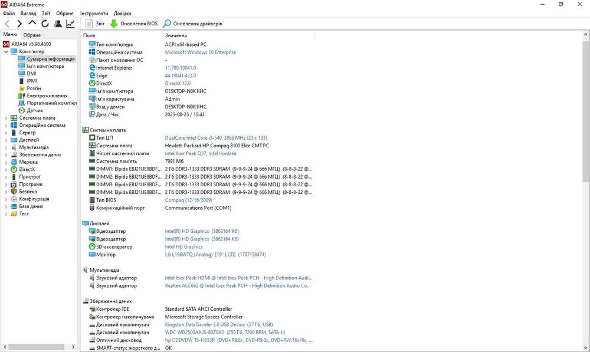This screenshot has height=352, width=590.
Task: Click the Оптичний дисковод row icon
Action: tap(92, 340)
